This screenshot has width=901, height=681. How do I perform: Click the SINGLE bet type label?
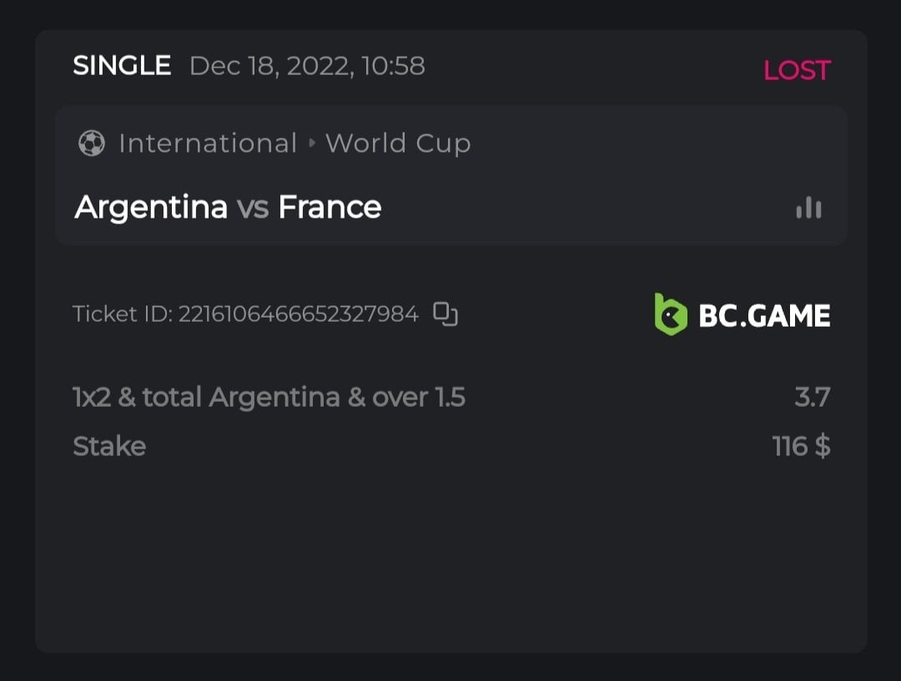(122, 65)
